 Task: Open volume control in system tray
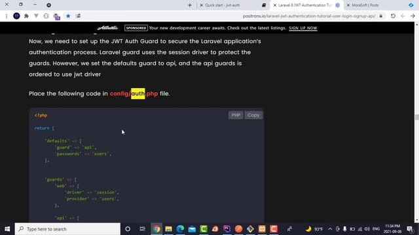tap(367, 229)
